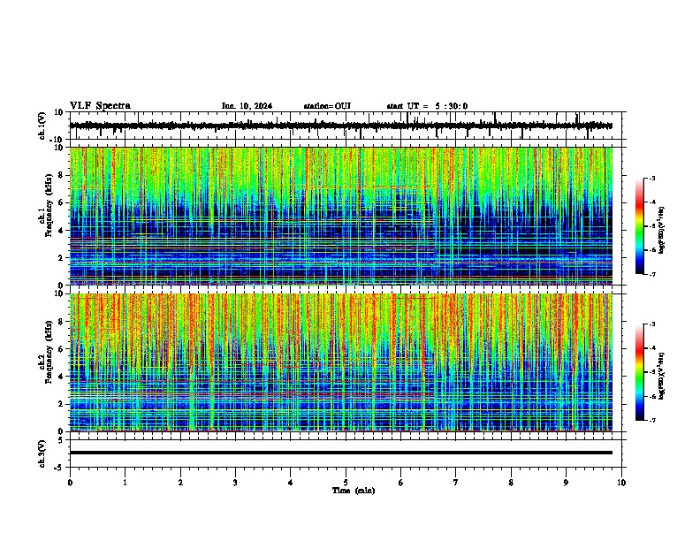Click the ch.1 spectrogram 8 kHz tick label
This screenshot has width=700, height=541.
[x=62, y=175]
